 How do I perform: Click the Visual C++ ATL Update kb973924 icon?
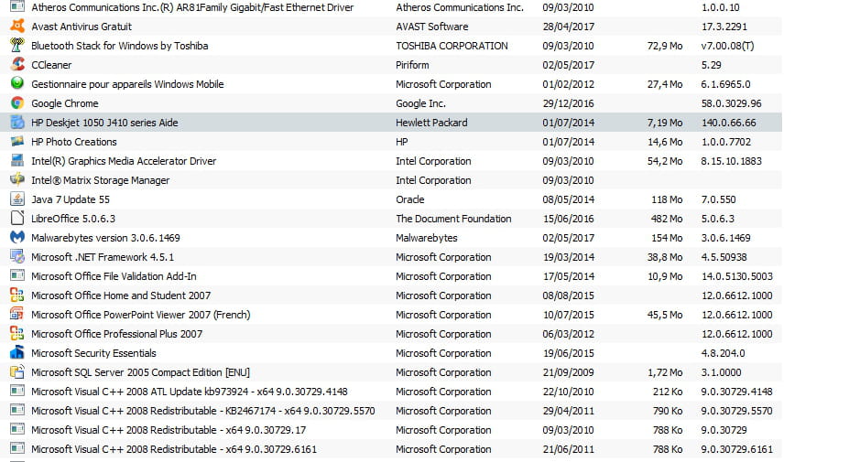[17, 392]
